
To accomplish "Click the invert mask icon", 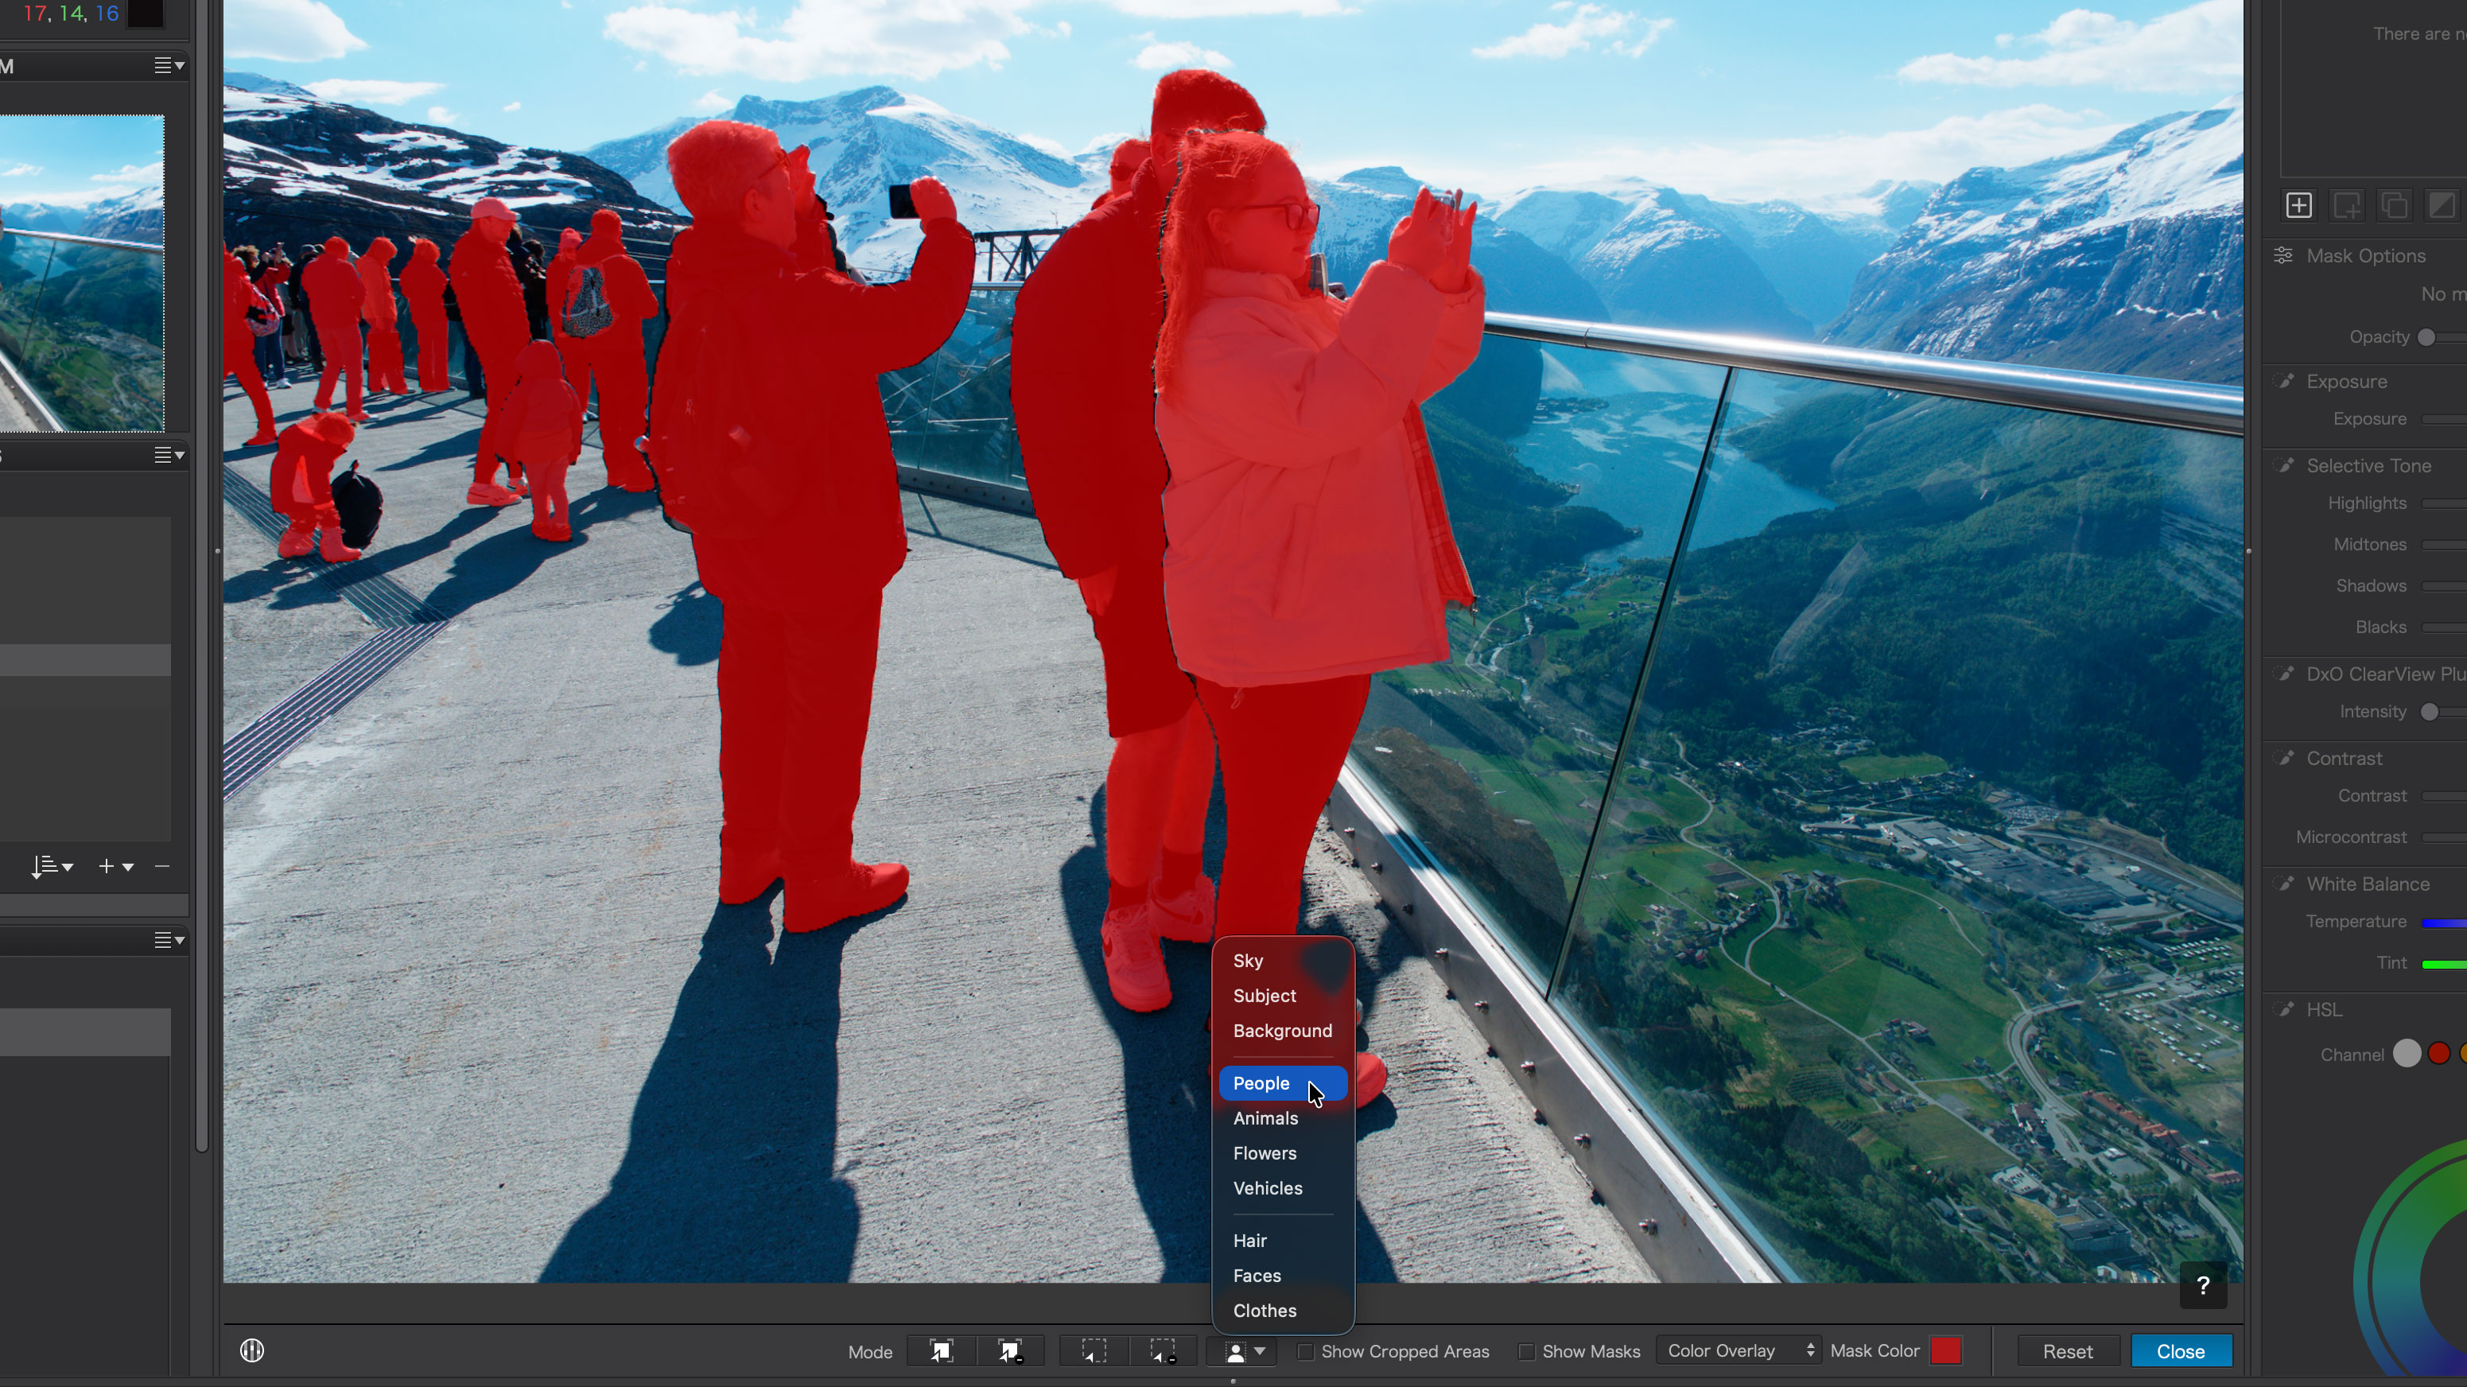I will (2442, 206).
